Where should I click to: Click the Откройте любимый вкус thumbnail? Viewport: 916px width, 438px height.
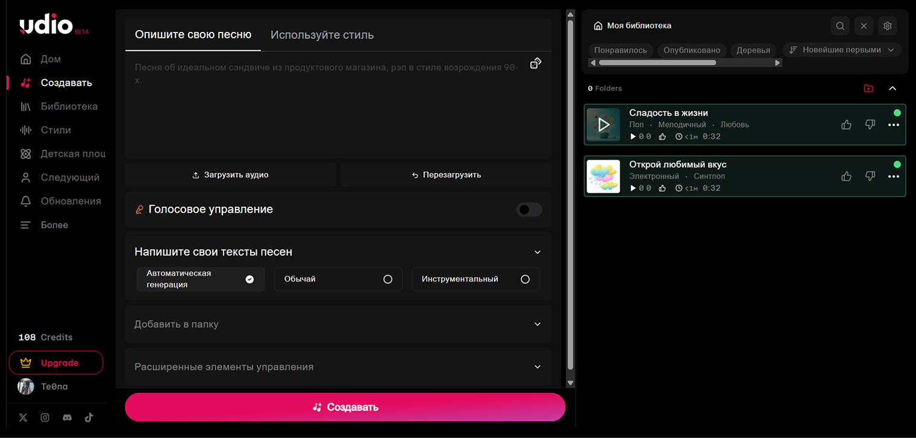[x=603, y=177]
